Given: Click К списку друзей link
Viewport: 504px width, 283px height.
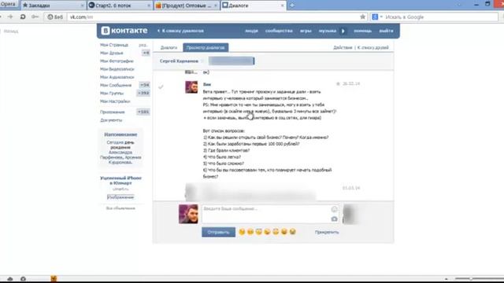Looking at the screenshot, I should (372, 47).
